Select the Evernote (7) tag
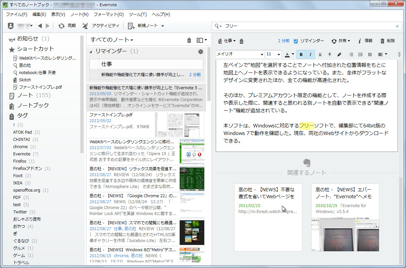 [26, 154]
